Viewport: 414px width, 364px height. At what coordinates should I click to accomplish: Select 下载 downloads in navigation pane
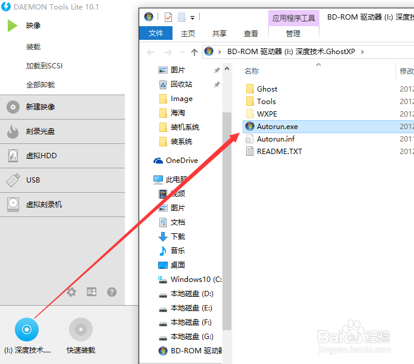click(172, 237)
